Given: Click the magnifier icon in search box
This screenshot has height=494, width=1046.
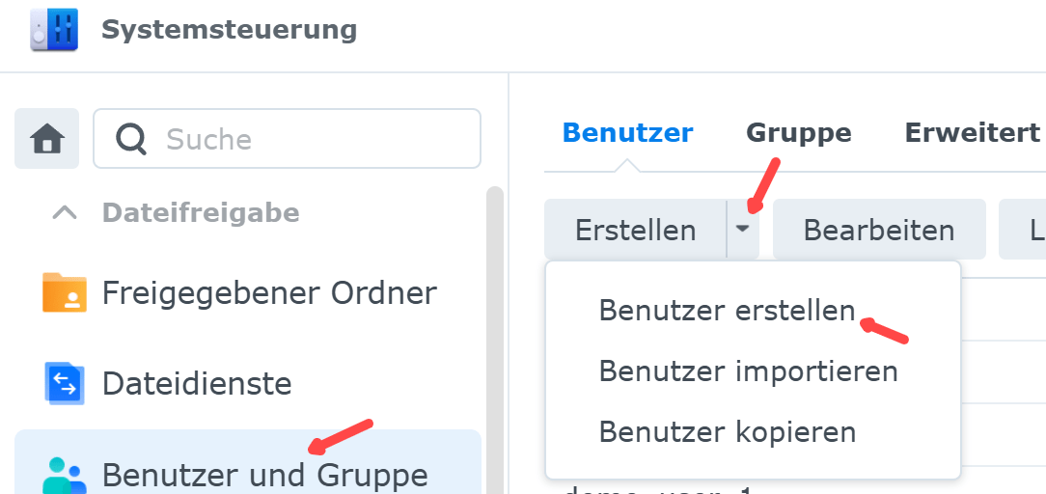Looking at the screenshot, I should (x=131, y=139).
